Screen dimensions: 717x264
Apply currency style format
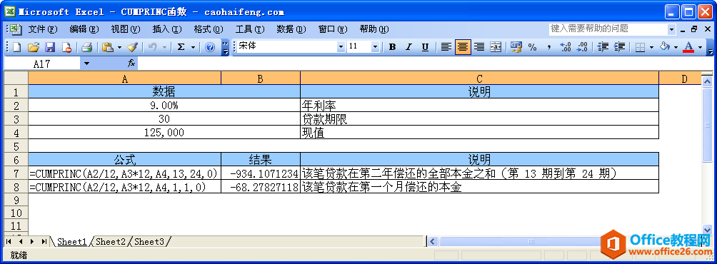tap(516, 47)
